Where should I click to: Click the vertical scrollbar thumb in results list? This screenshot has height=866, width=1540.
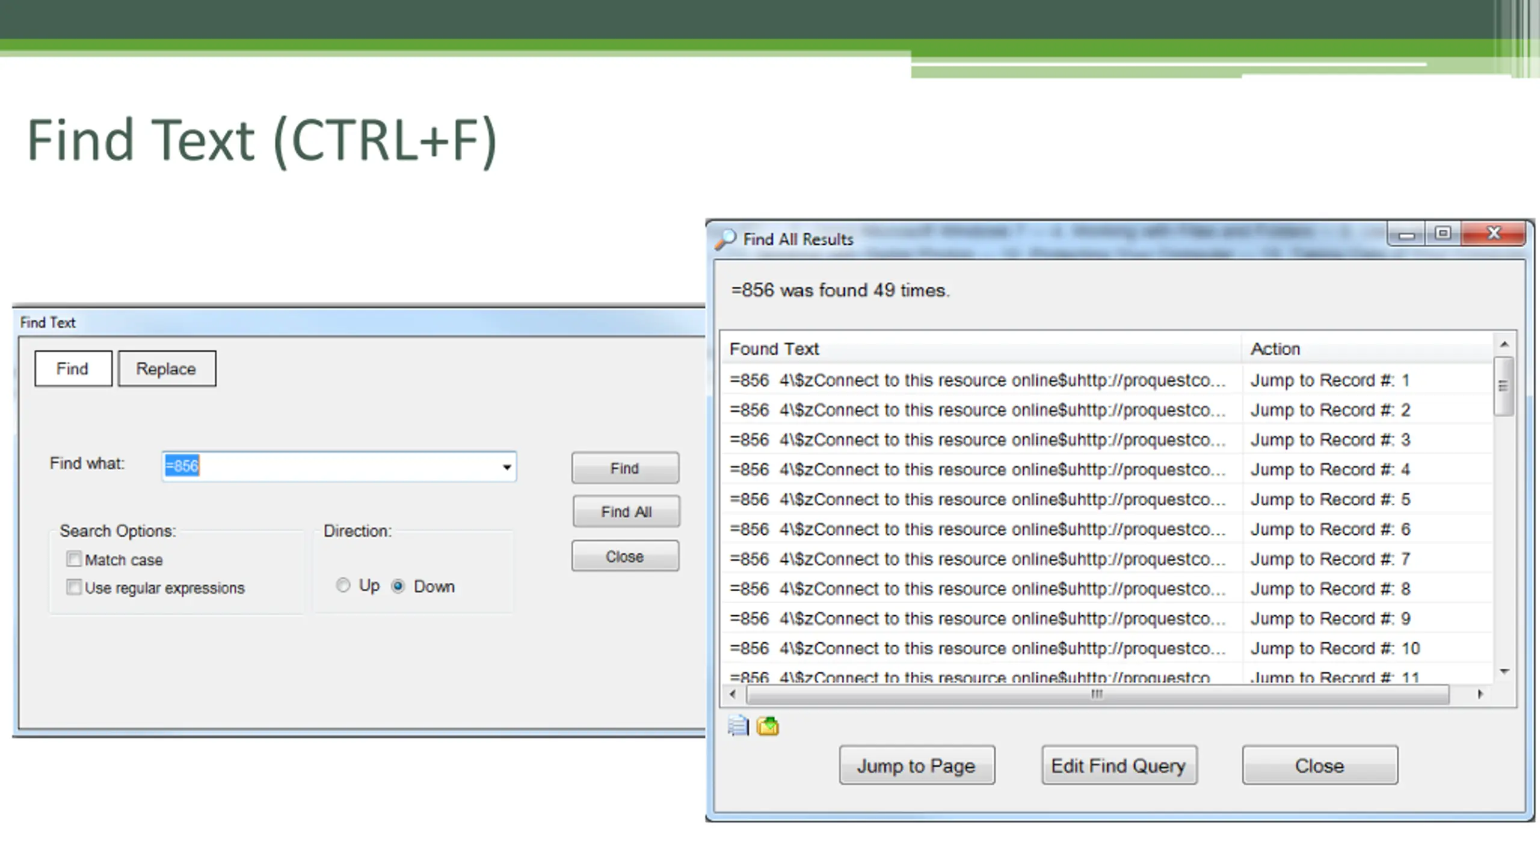[x=1503, y=386]
